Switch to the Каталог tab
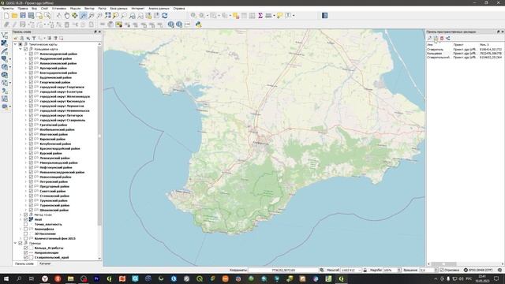The width and height of the screenshot is (505, 284). pyautogui.click(x=45, y=263)
